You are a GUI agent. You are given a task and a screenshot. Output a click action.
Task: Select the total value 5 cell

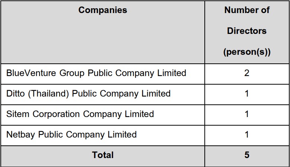coord(247,156)
